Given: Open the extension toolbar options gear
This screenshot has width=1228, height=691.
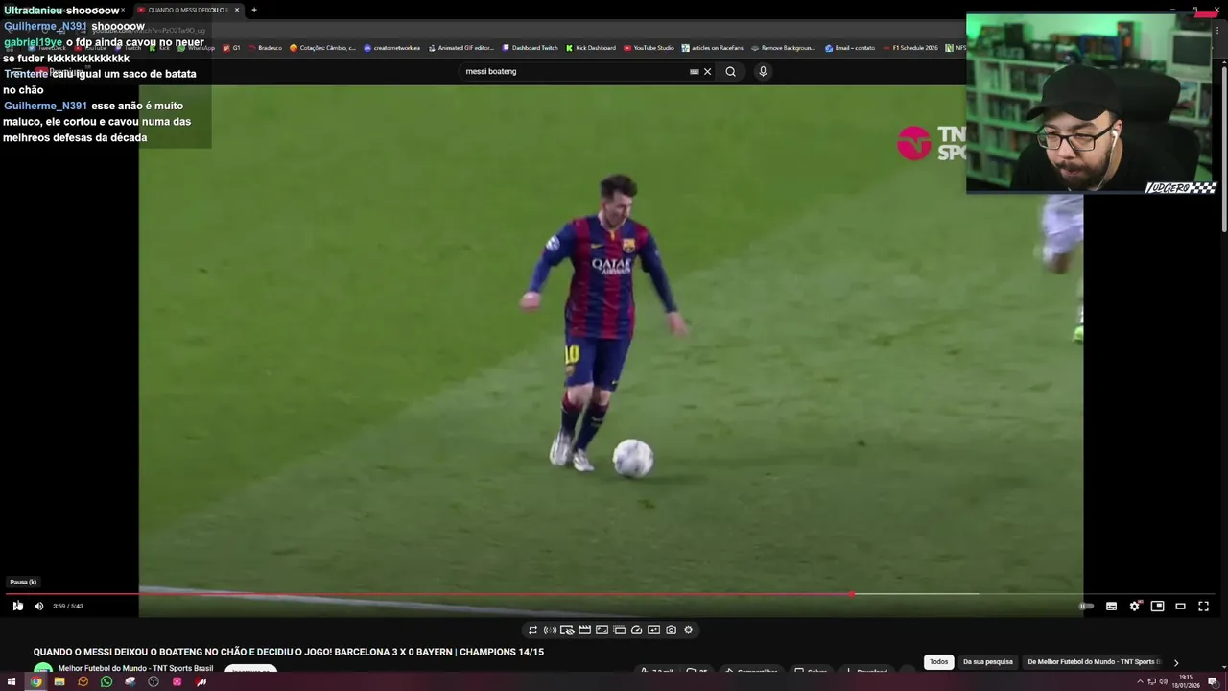Looking at the screenshot, I should tap(688, 630).
